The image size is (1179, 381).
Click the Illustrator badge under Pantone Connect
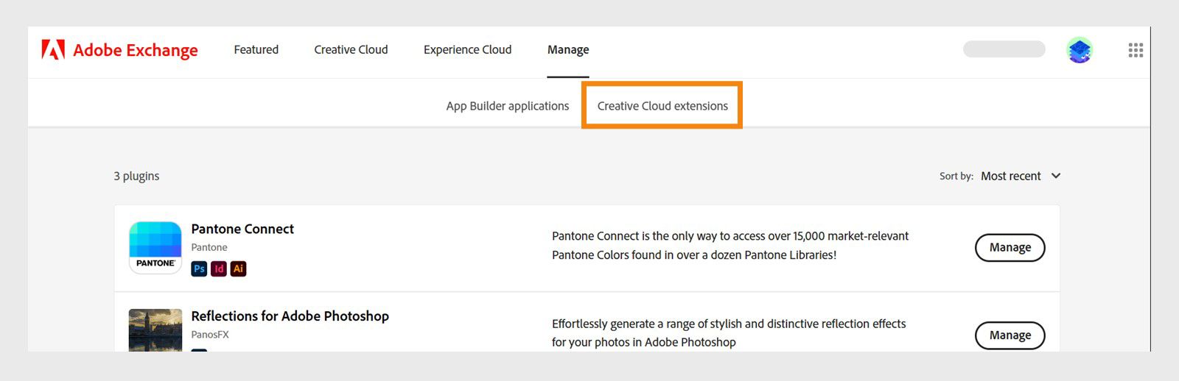pos(238,268)
